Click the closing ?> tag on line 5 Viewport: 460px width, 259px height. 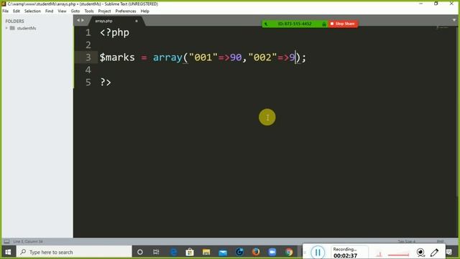(106, 82)
